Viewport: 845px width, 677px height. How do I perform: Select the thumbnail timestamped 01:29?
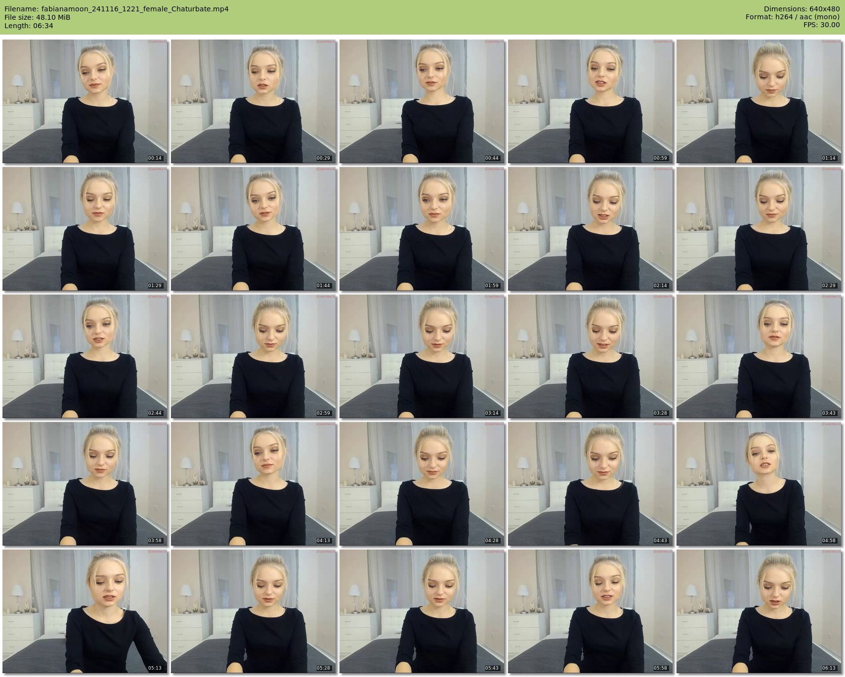84,229
